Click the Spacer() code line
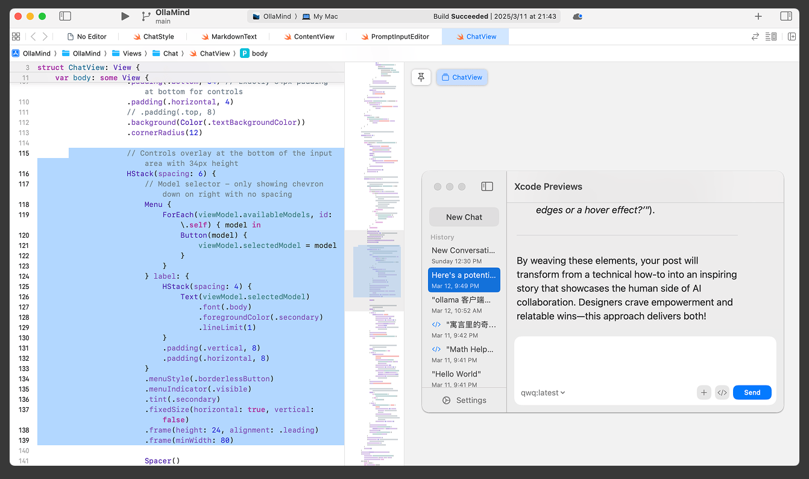The image size is (809, 479). point(162,461)
